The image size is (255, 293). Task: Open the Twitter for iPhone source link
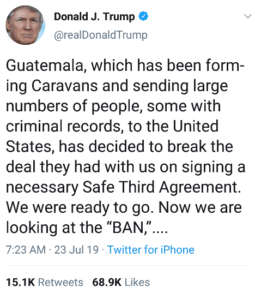pyautogui.click(x=151, y=250)
